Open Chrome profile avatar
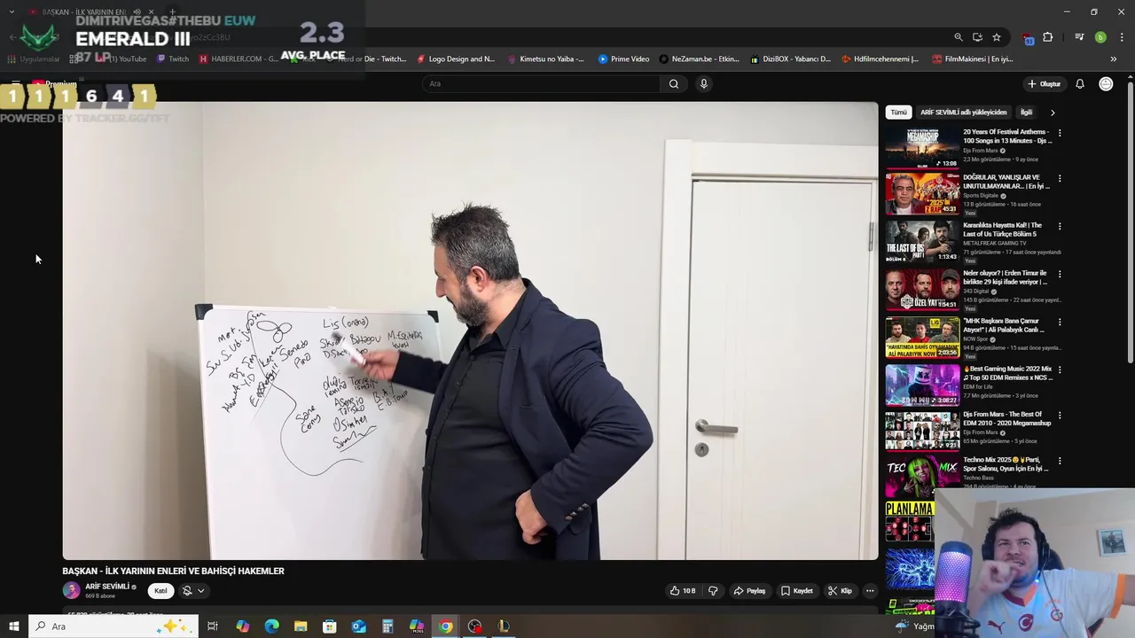 (1100, 37)
